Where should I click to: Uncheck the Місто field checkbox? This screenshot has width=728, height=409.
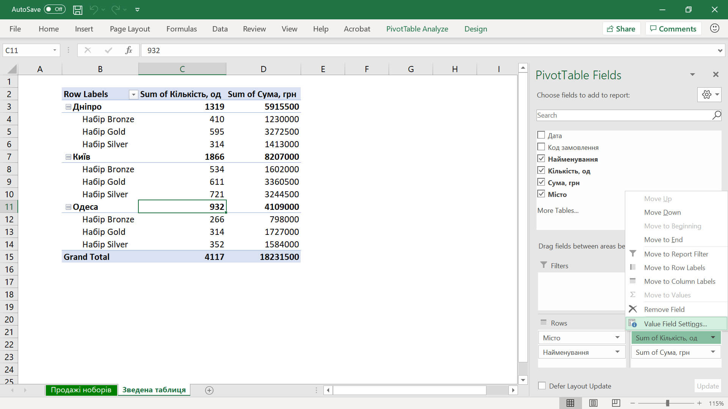pos(541,194)
